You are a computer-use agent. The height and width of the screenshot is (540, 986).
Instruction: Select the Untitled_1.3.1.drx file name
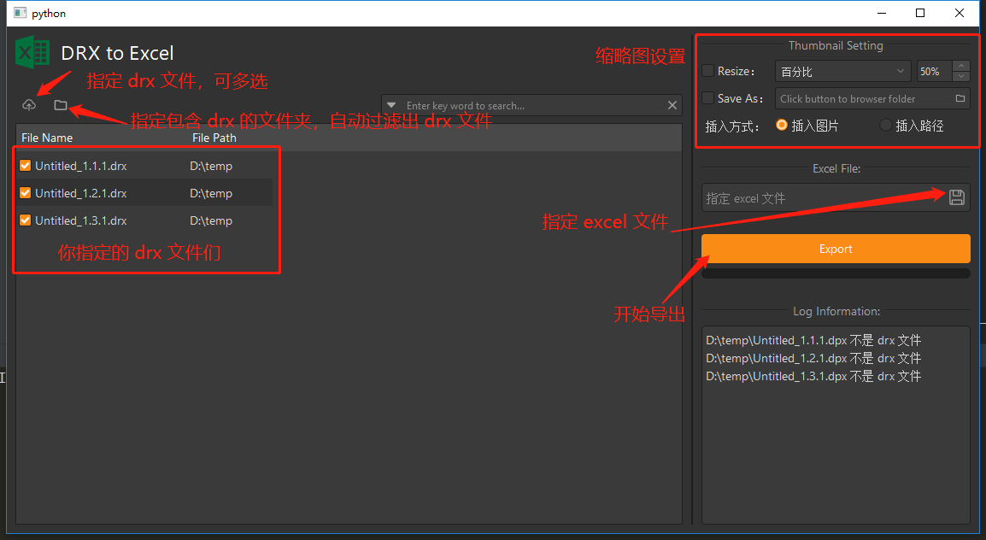point(81,220)
